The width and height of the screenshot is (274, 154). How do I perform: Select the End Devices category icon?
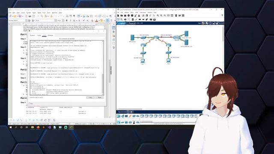(122, 116)
